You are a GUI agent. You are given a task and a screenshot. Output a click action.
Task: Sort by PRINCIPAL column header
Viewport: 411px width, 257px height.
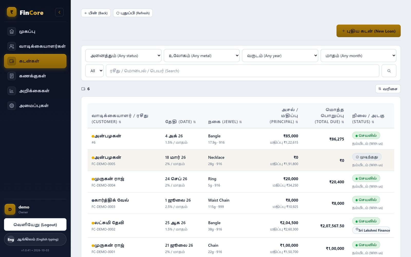coord(284,116)
